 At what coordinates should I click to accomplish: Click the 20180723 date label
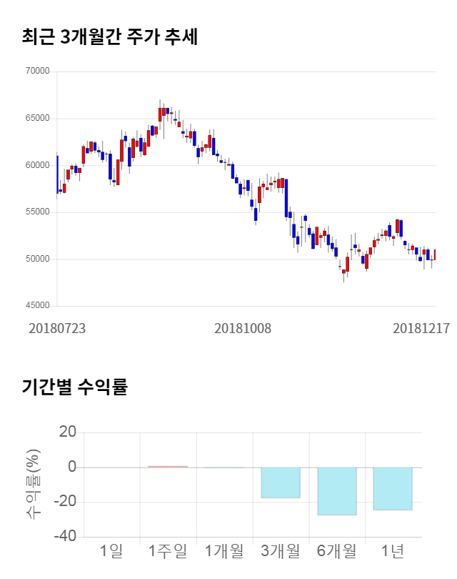coord(57,329)
